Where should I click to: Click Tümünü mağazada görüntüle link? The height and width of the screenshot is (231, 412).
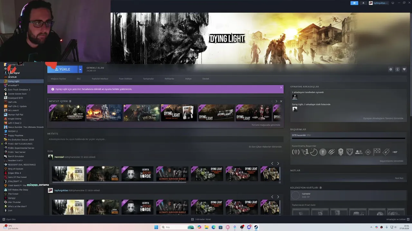[x=266, y=125]
